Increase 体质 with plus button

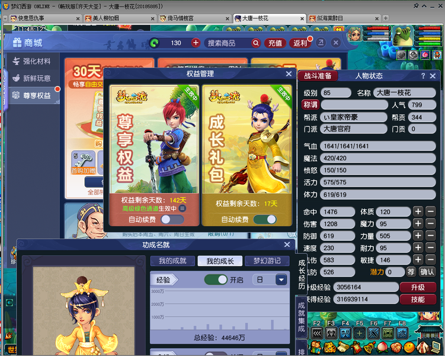(x=418, y=212)
